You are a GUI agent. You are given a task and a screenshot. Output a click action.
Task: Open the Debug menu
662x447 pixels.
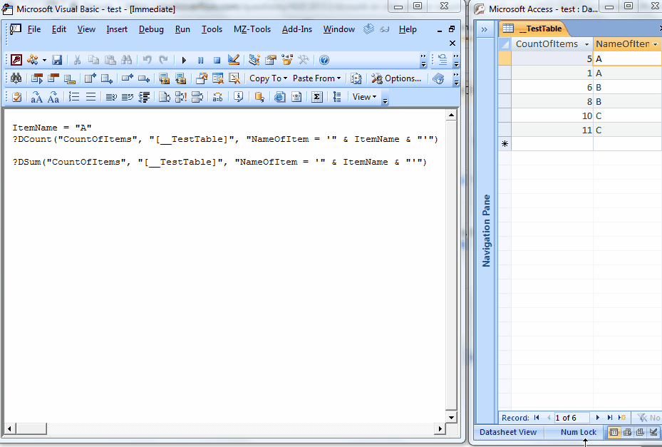click(x=151, y=30)
